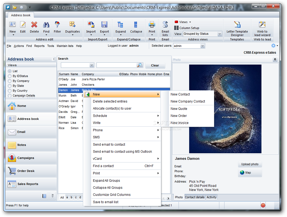Select the By IDStatus view option
This screenshot has width=287, height=217.
[x=10, y=76]
